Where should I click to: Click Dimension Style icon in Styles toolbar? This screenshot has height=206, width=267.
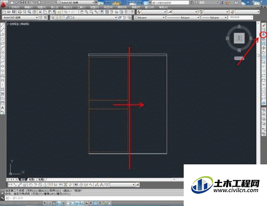tap(170, 12)
